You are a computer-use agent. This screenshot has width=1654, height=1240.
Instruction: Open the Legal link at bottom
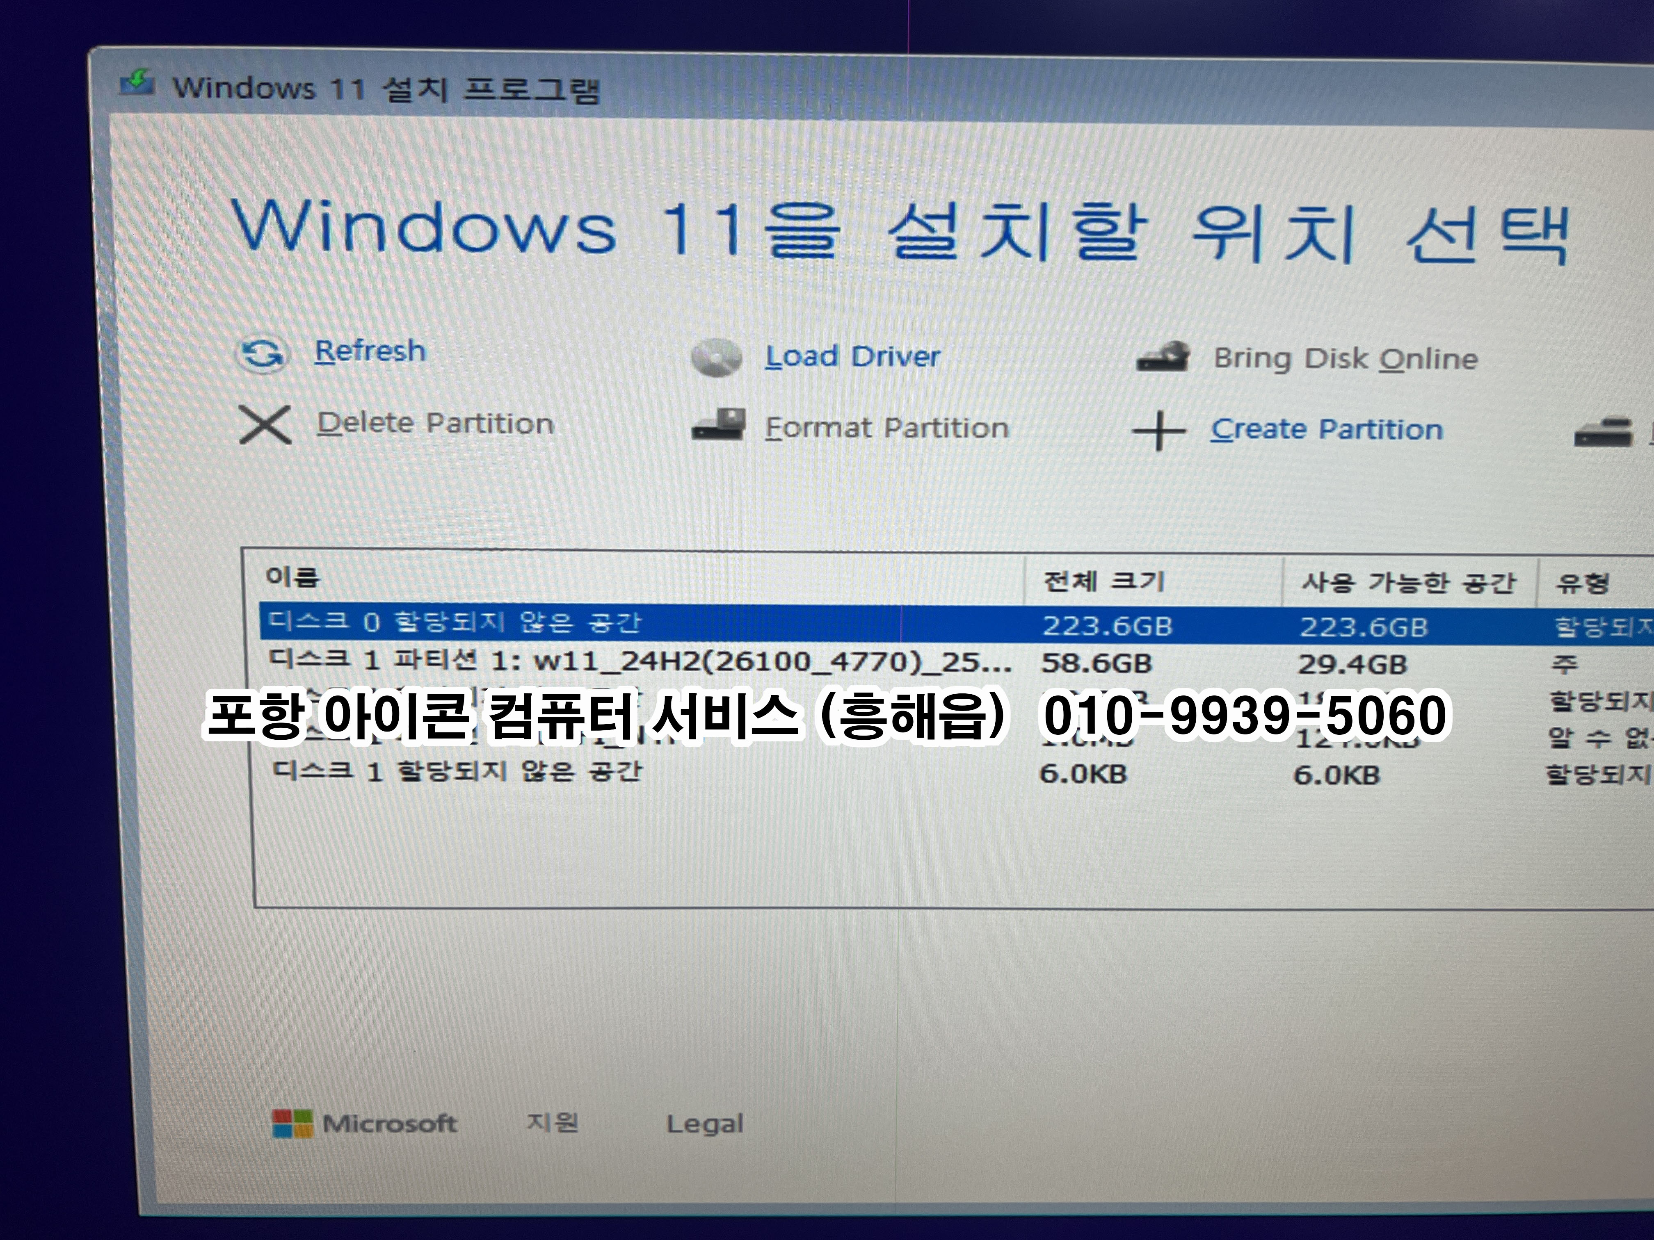point(704,1124)
